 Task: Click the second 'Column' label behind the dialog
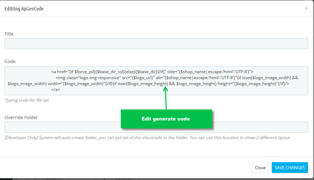(x=123, y=178)
